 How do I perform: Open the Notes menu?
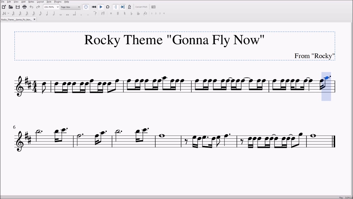point(31,2)
